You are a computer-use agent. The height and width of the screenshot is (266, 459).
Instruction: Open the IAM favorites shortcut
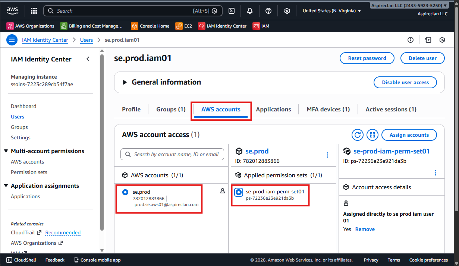pyautogui.click(x=261, y=26)
